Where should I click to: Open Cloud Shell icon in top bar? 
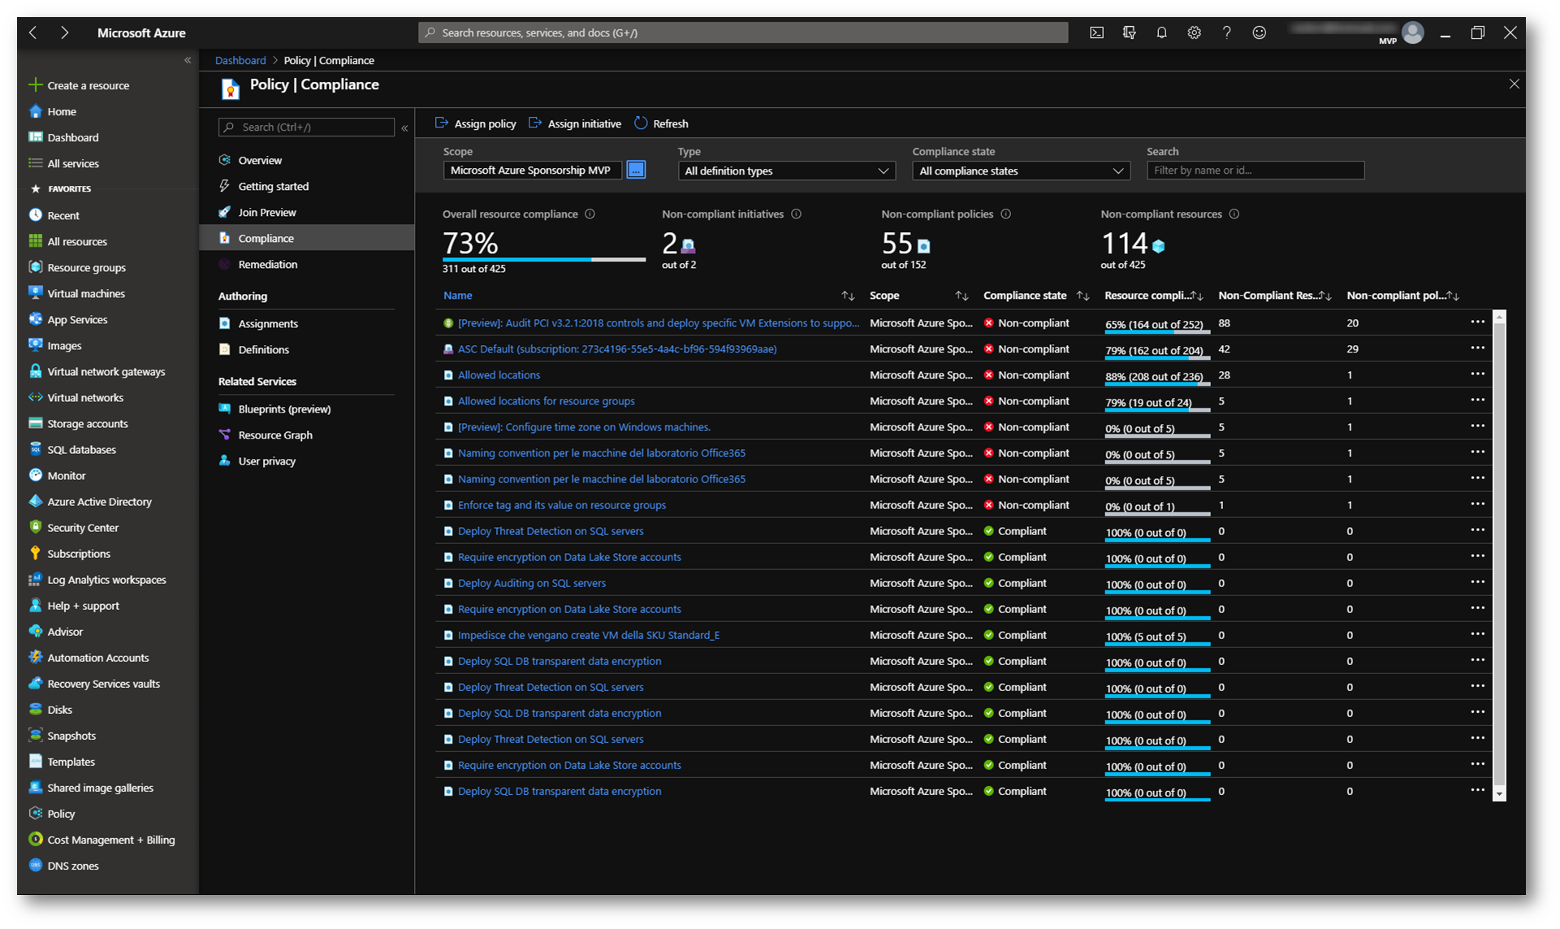click(1096, 32)
